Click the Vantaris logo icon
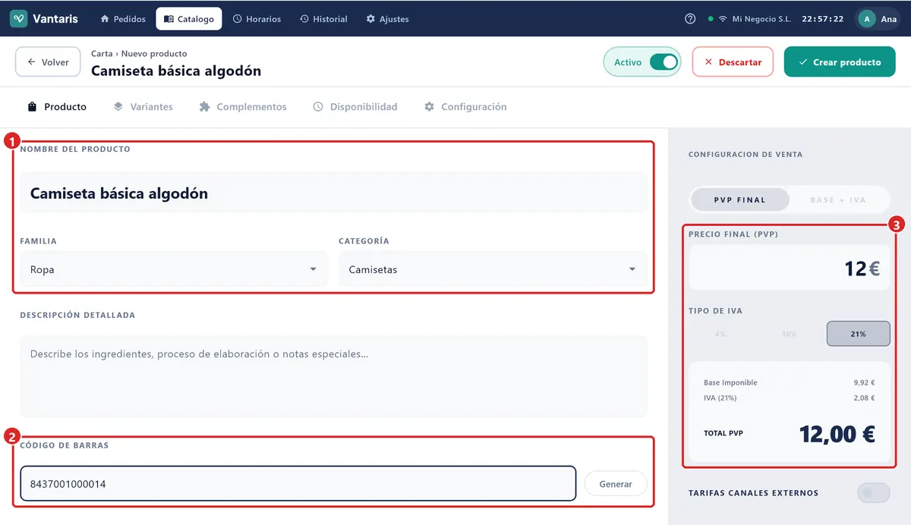Viewport: 911px width, 525px height. 18,19
